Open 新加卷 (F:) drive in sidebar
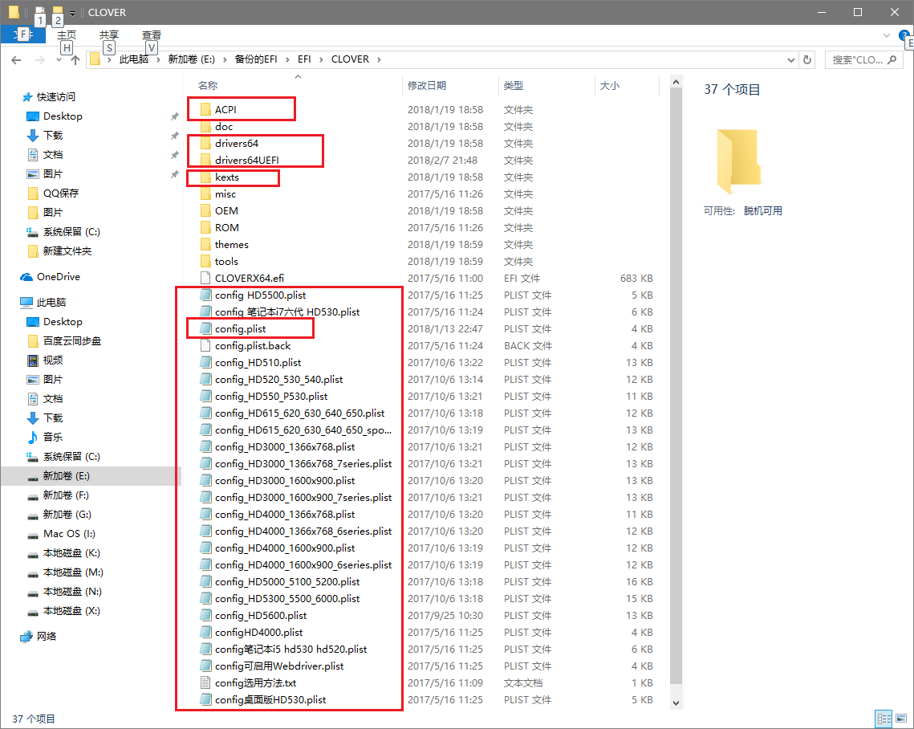 pos(66,495)
